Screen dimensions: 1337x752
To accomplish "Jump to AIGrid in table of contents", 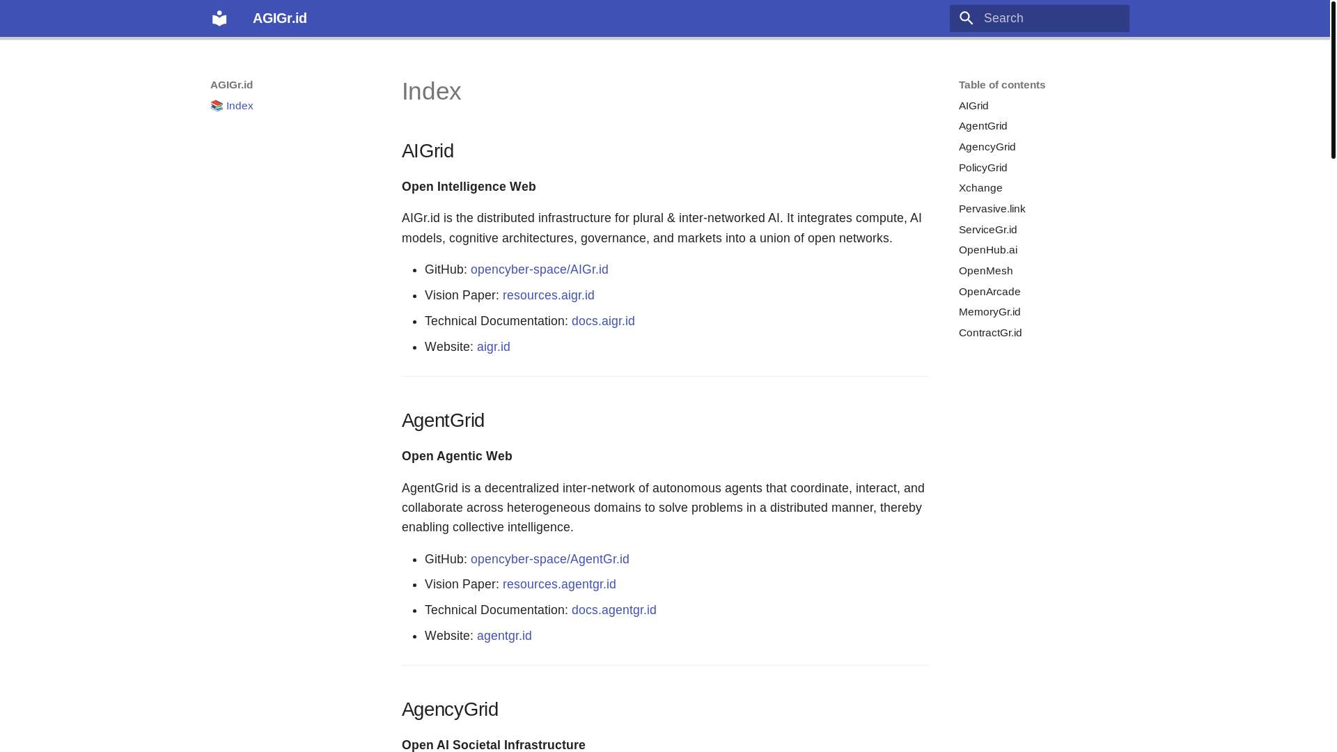I will (x=973, y=106).
